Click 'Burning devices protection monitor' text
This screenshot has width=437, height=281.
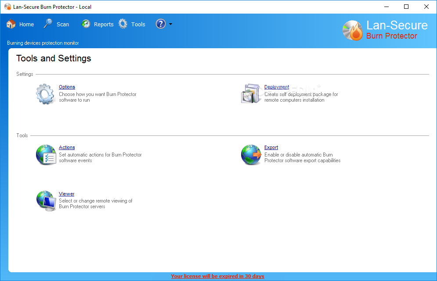(x=43, y=43)
